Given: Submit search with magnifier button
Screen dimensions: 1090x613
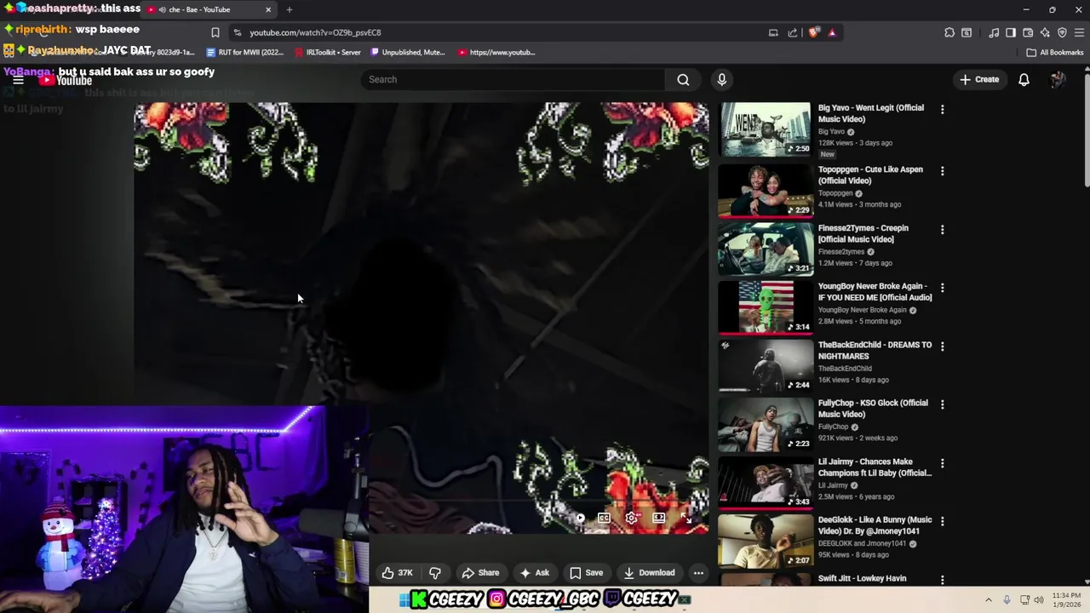Looking at the screenshot, I should 683,79.
